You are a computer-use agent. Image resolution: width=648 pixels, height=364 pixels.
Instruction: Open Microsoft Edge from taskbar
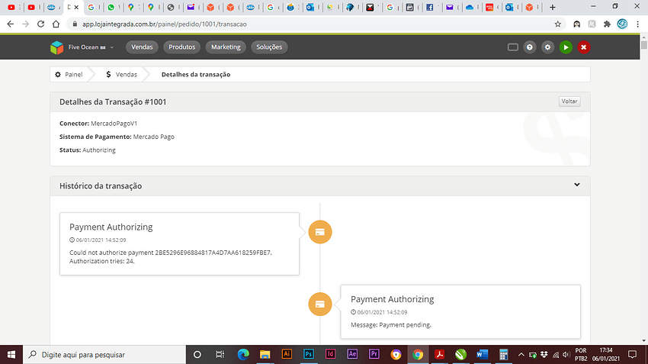pos(243,355)
